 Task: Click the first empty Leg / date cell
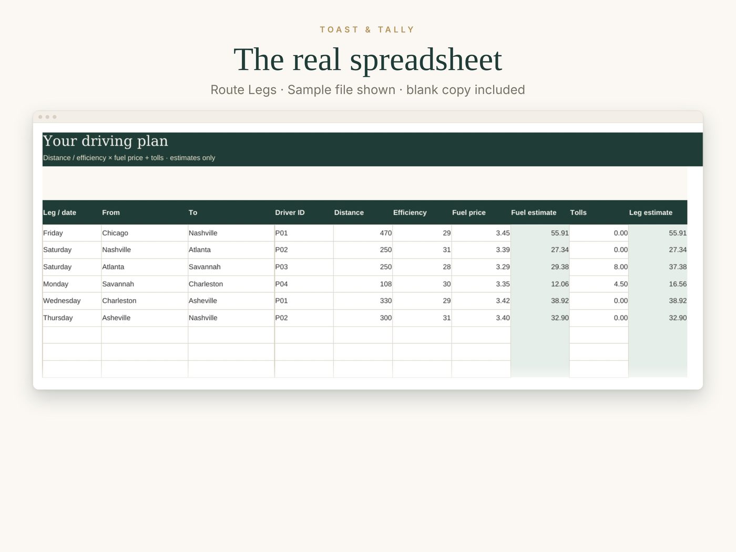[71, 335]
